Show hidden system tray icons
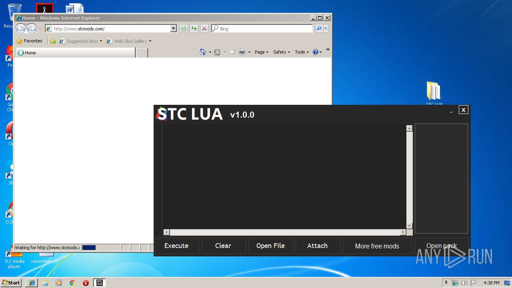512x288 pixels. (x=446, y=282)
